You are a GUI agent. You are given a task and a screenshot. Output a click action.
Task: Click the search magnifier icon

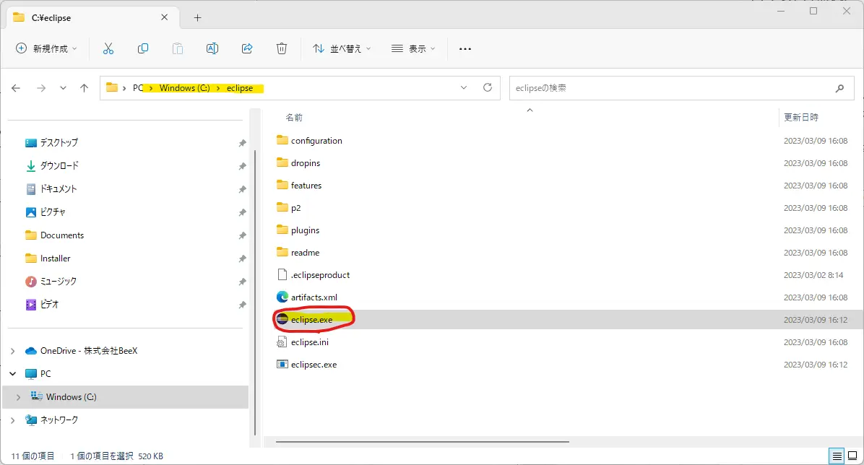click(839, 88)
